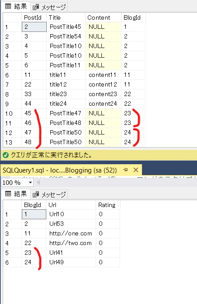The width and height of the screenshot is (197, 304).
Task: Select the cell PostTitle47
Action: click(66, 113)
